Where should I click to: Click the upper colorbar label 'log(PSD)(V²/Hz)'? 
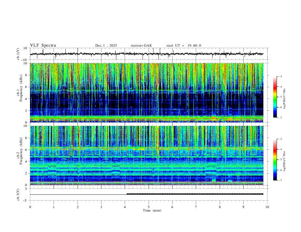tap(284, 99)
